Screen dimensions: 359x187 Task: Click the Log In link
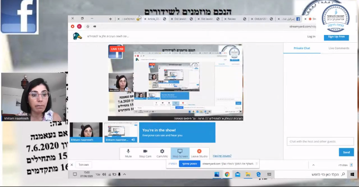311,36
